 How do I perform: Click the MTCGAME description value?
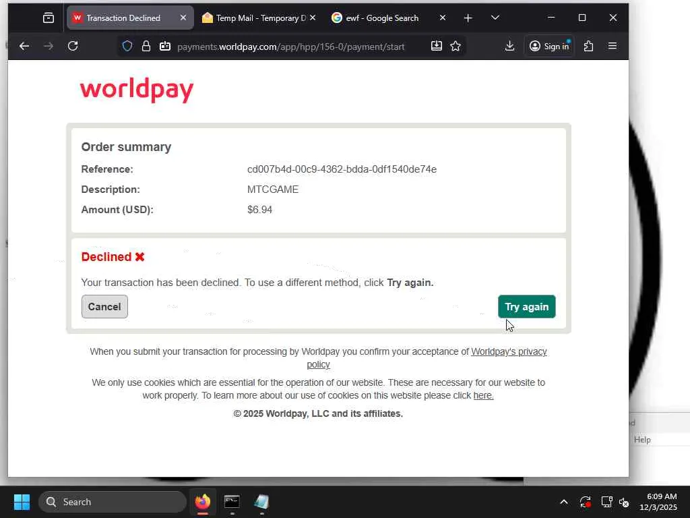[273, 190]
